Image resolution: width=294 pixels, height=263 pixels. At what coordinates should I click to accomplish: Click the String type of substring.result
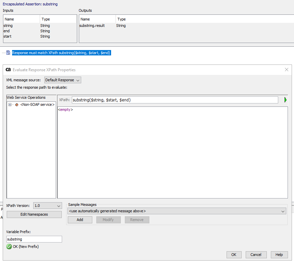[121, 26]
